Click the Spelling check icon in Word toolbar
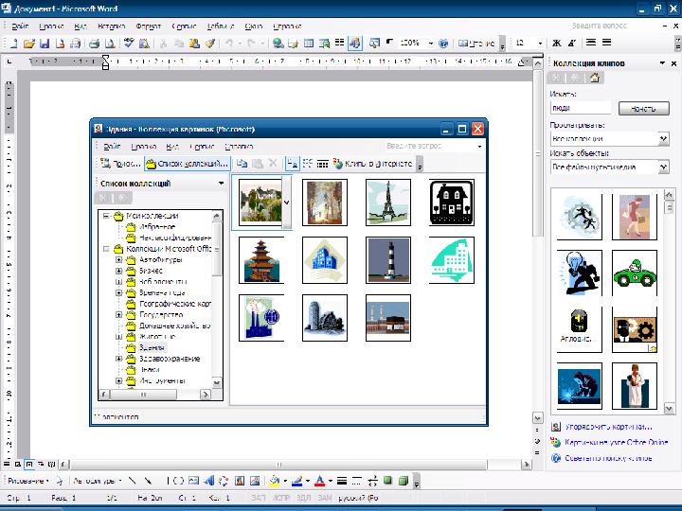The height and width of the screenshot is (511, 682). [x=129, y=43]
